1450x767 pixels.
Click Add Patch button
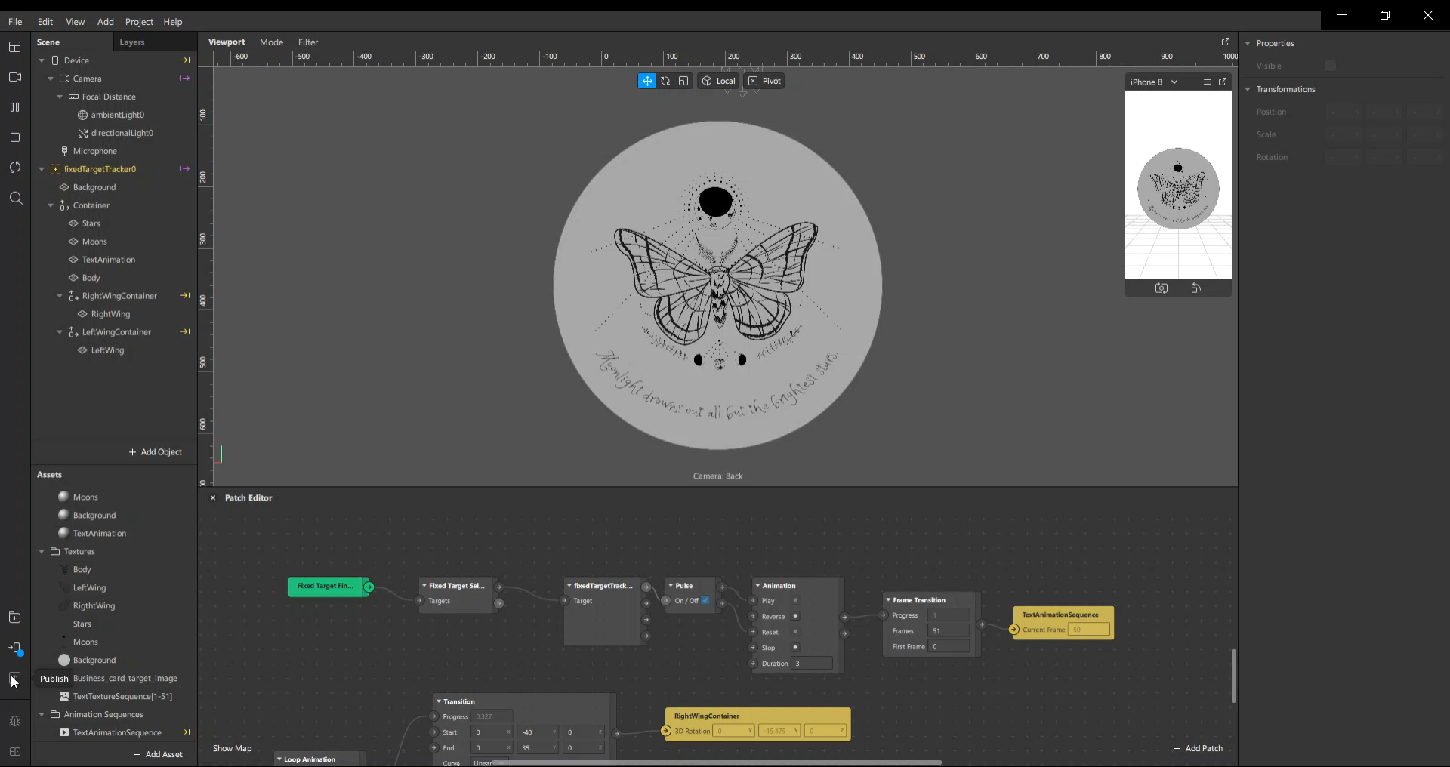[1198, 748]
